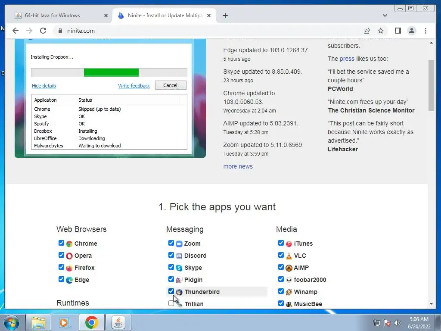Click Hide details in the installer image
The image size is (441, 331).
click(x=44, y=86)
